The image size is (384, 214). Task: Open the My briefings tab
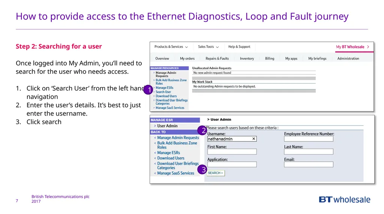pyautogui.click(x=317, y=59)
